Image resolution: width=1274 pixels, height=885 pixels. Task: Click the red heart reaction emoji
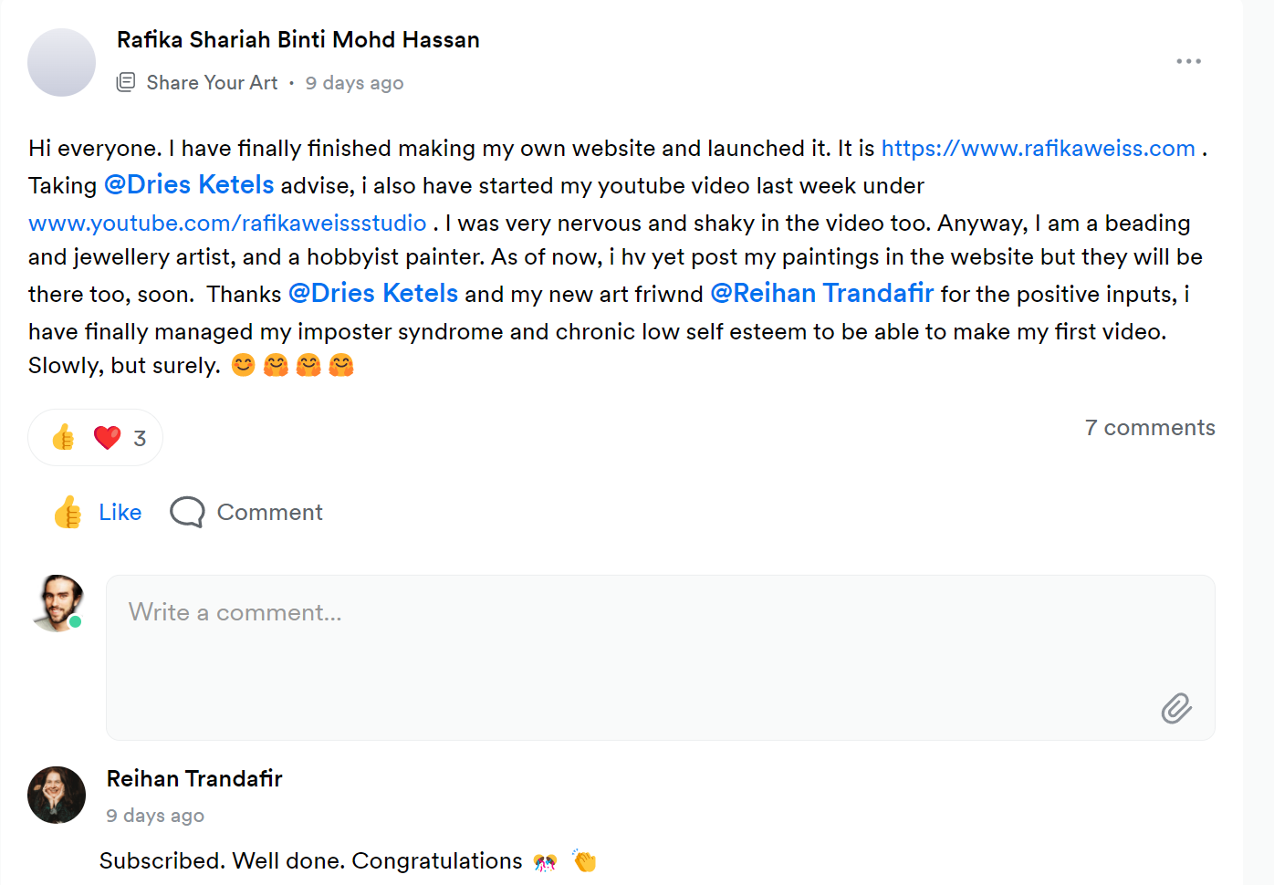coord(107,438)
